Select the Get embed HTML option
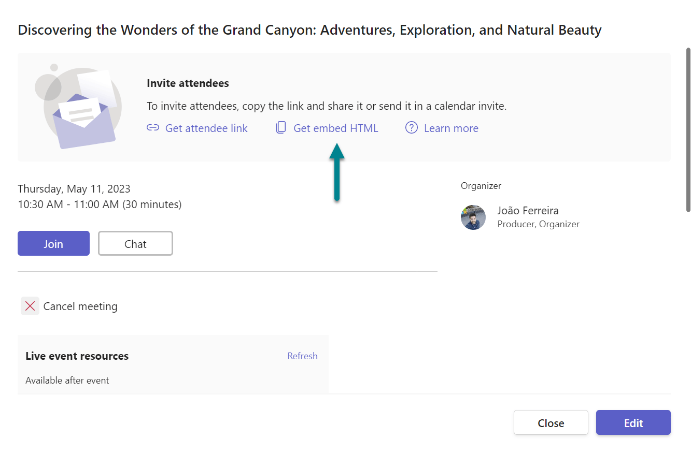Screen dimensions: 691x455 click(335, 128)
